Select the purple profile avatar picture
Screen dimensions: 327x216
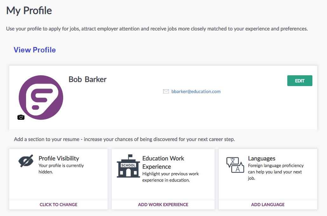41,98
